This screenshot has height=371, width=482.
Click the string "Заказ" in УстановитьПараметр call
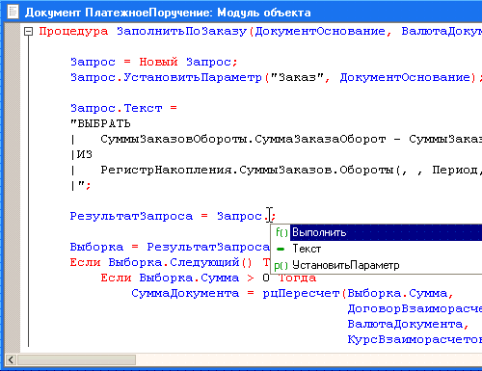coord(297,77)
